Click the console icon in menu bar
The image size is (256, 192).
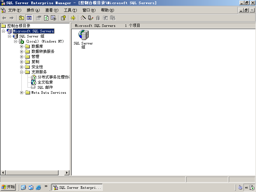[x=3, y=10]
